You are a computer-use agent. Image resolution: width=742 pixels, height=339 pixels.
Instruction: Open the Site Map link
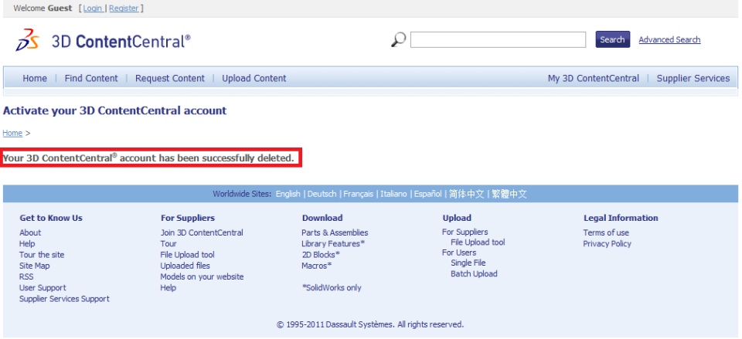[35, 266]
